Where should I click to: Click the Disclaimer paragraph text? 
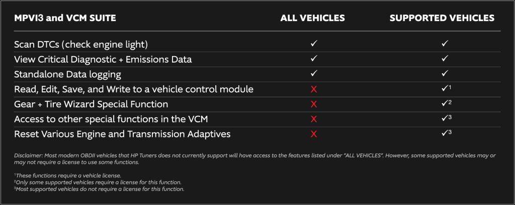pos(251,159)
